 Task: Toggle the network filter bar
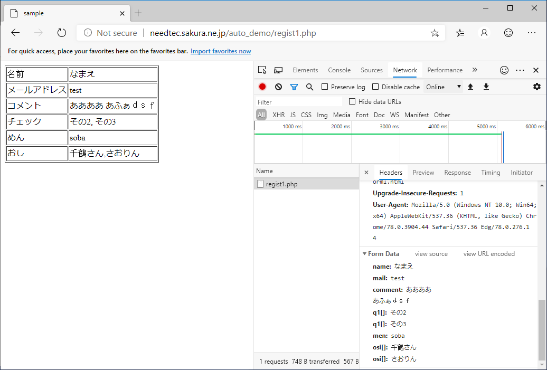[294, 87]
